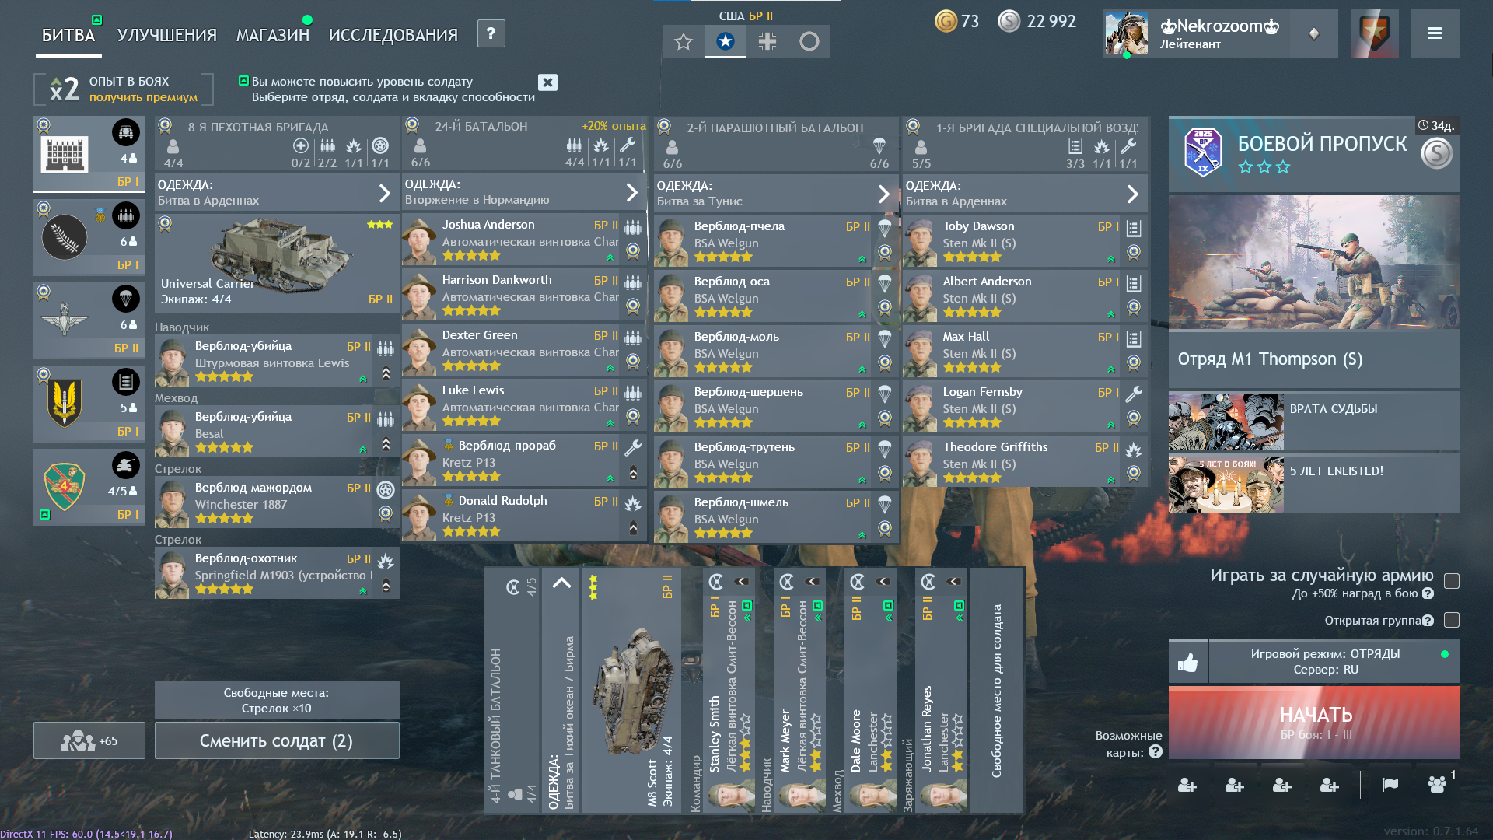Click the Change soldier (2) button
The width and height of the screenshot is (1493, 840).
tap(276, 740)
